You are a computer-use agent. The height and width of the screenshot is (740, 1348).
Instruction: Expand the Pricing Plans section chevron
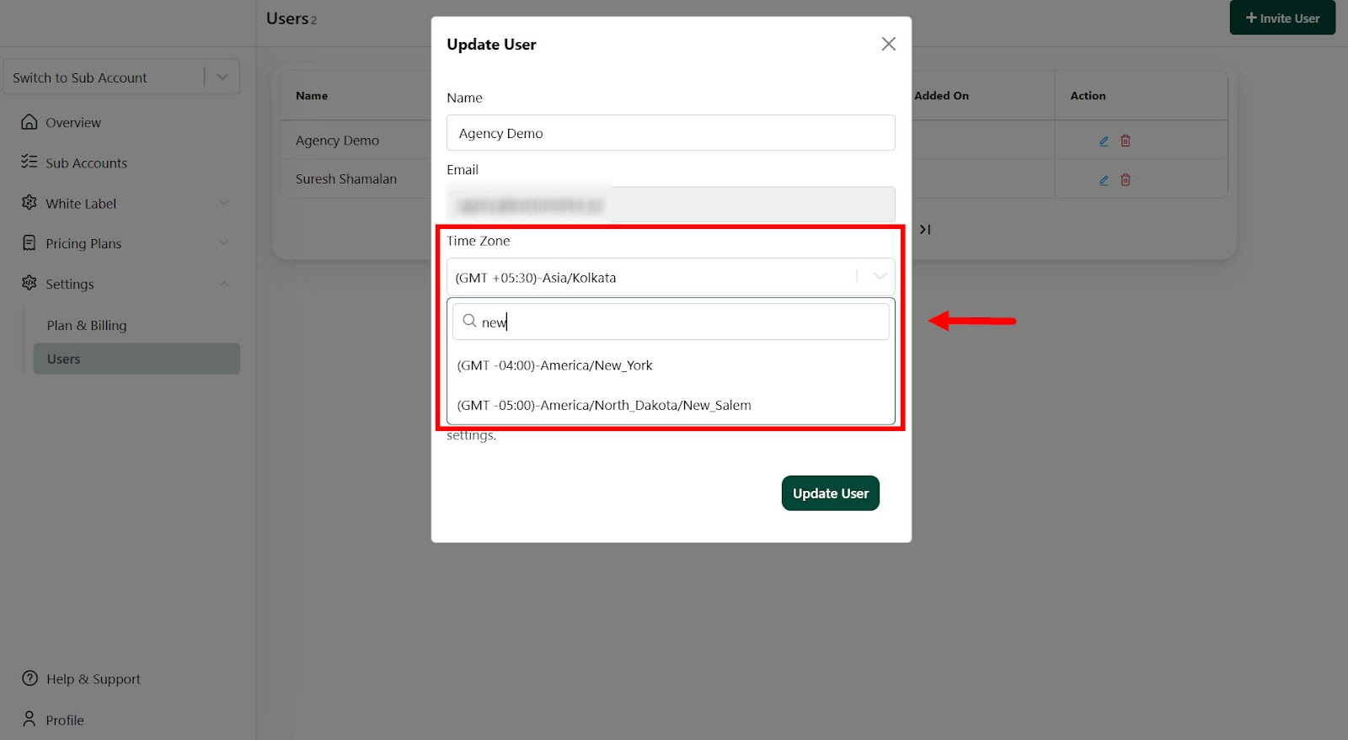(x=224, y=243)
